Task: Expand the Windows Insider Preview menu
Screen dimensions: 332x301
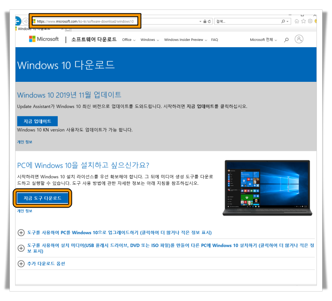Action: coord(186,40)
